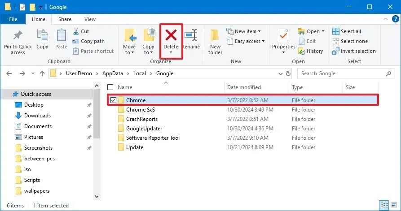Collapse the ribbon with the chevron
The height and width of the screenshot is (211, 401).
click(x=386, y=19)
